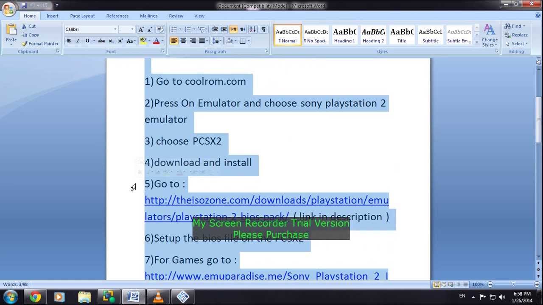Open the Font dialog launcher
The width and height of the screenshot is (543, 305).
pyautogui.click(x=163, y=51)
